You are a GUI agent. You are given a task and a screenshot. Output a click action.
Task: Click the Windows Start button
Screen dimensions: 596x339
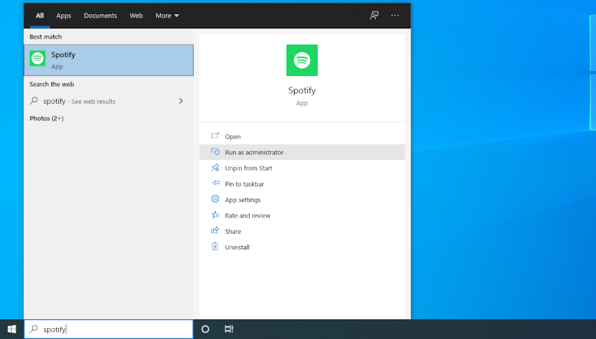click(x=12, y=329)
